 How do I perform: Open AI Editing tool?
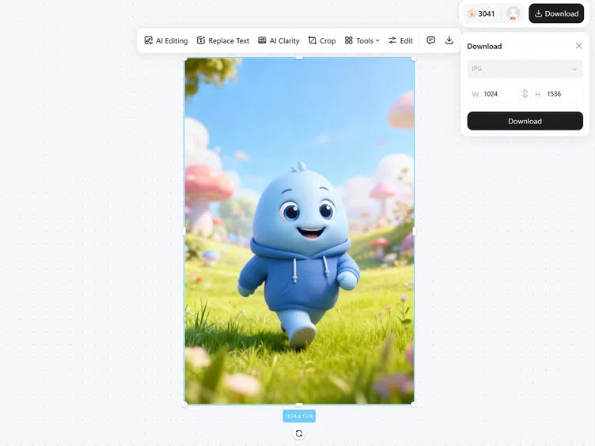(166, 40)
